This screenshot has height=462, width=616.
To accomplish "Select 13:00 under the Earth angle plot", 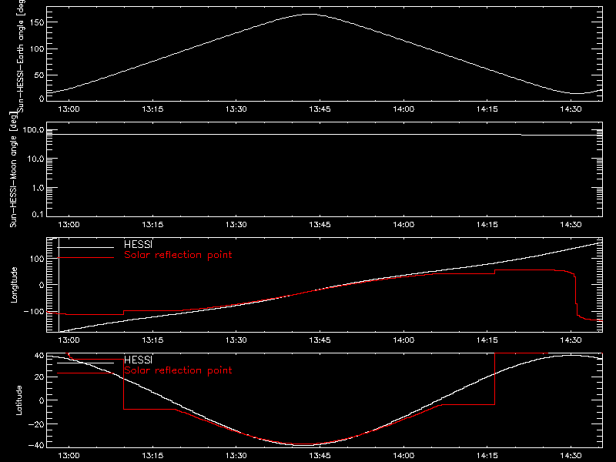I will [x=69, y=109].
